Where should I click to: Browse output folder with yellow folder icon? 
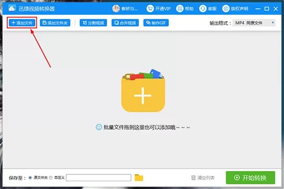point(139,177)
